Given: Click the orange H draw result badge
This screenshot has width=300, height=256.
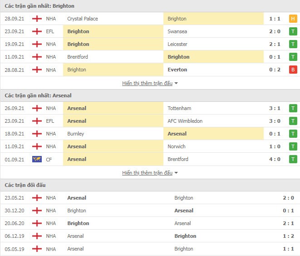Looking at the screenshot, I should point(293,19).
